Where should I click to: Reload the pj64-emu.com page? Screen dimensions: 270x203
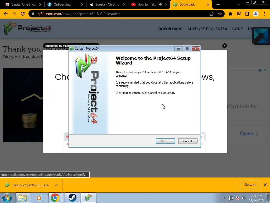point(23,14)
